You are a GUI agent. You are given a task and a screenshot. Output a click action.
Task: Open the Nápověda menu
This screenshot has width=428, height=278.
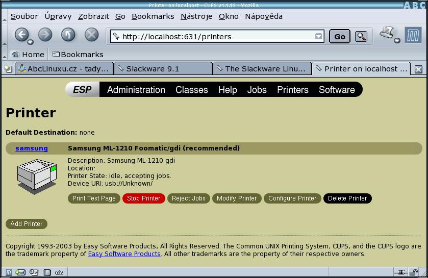(x=264, y=16)
